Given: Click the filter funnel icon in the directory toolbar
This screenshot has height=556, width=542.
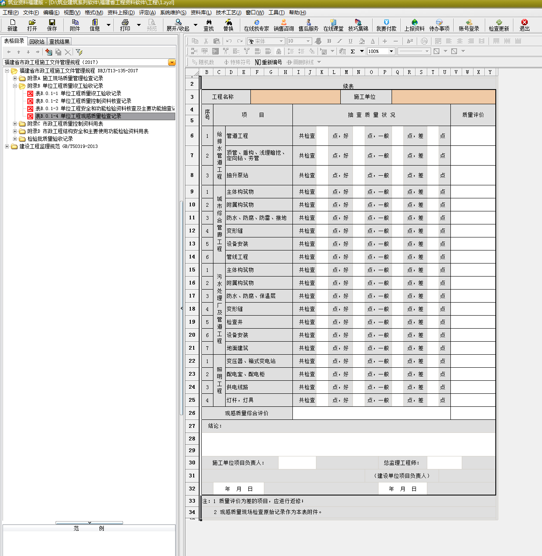Looking at the screenshot, I should [79, 52].
